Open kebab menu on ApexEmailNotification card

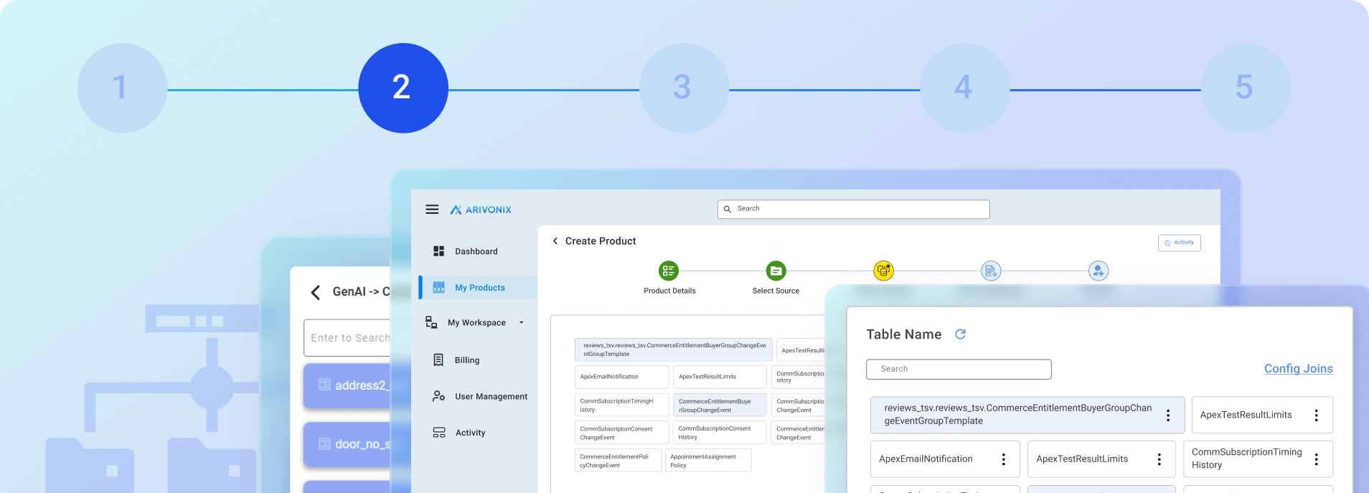tap(1003, 459)
